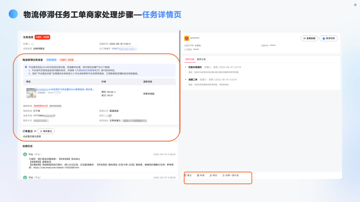Click the 买家未发起 refund status text

point(149,94)
